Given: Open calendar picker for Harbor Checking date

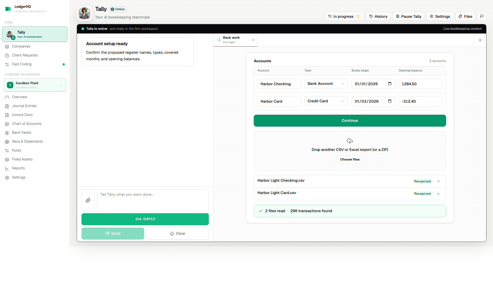Looking at the screenshot, I should click(x=390, y=84).
